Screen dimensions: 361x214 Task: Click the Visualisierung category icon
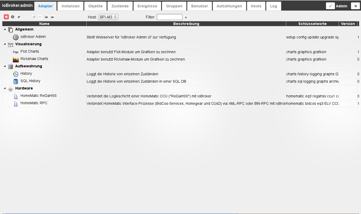pos(11,44)
